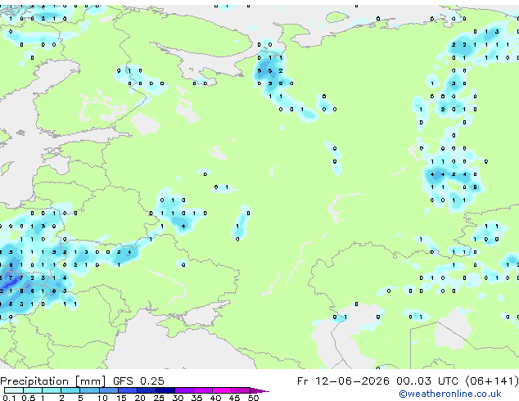The image size is (519, 401).
Task: Click the '50' legend scale value
Action: pyautogui.click(x=254, y=398)
